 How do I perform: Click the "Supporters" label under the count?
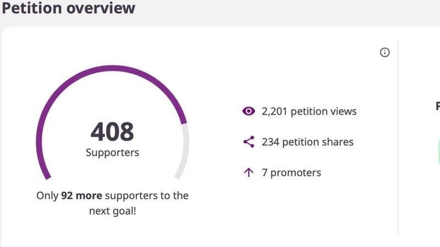(112, 153)
